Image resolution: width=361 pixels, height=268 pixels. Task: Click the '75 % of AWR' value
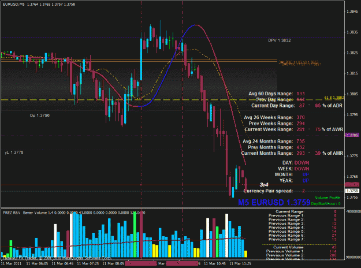[x=329, y=129]
